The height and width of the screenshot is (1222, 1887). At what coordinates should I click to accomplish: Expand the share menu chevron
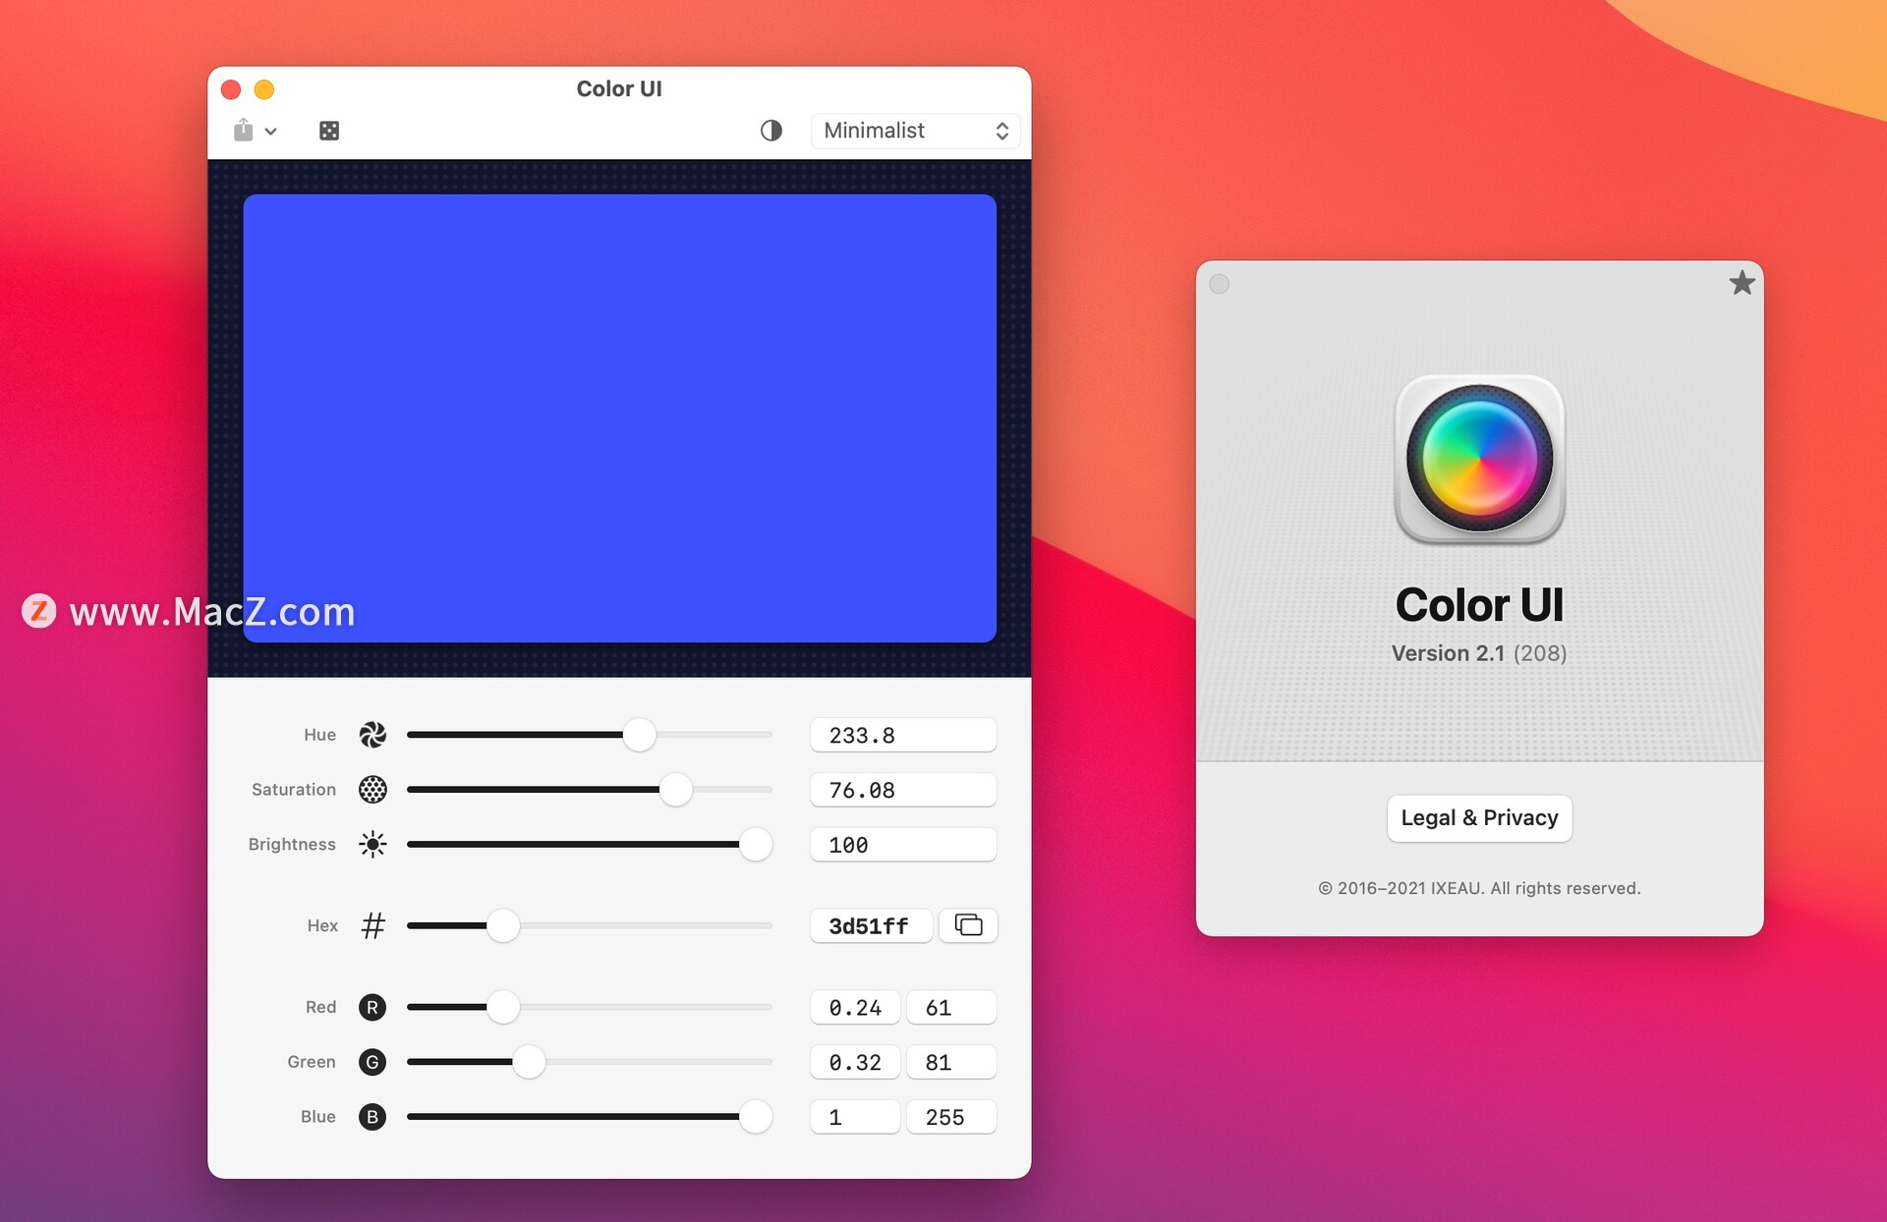click(271, 132)
